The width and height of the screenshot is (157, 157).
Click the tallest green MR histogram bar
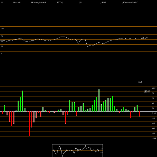click(x=99, y=100)
